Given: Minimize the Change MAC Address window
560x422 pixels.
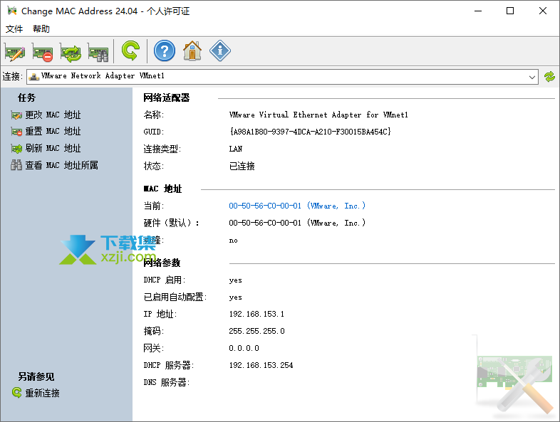Looking at the screenshot, I should click(x=478, y=11).
